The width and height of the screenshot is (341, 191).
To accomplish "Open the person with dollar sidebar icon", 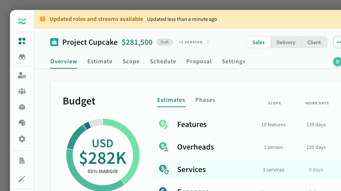I will click(x=22, y=76).
